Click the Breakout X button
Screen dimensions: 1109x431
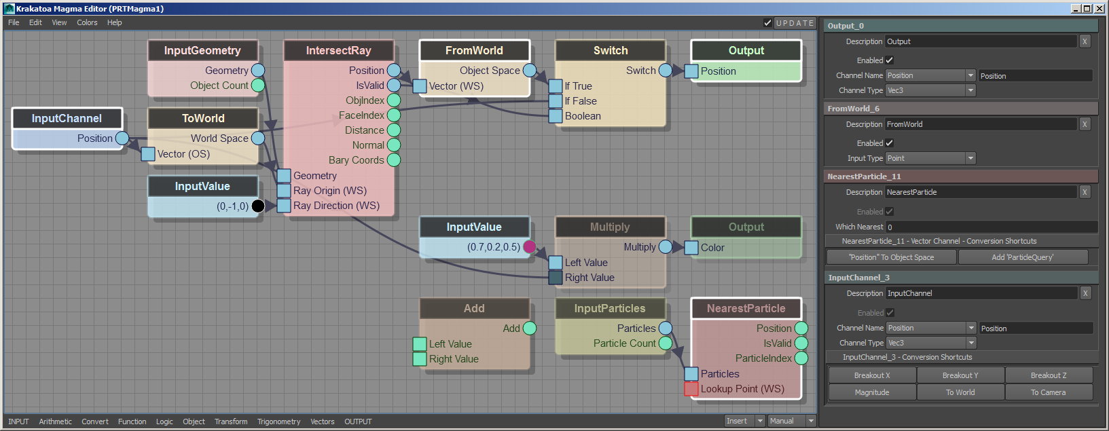coord(872,375)
